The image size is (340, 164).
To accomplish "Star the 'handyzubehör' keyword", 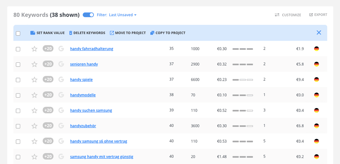I will coord(34,126).
